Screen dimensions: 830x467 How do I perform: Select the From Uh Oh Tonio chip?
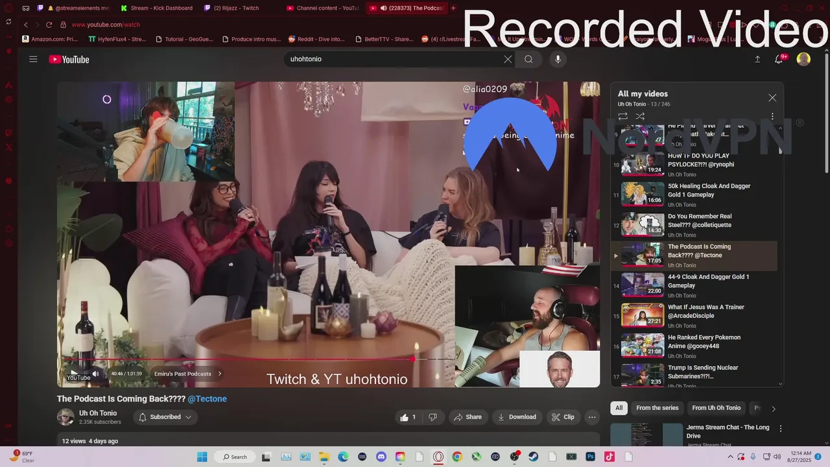pyautogui.click(x=716, y=408)
